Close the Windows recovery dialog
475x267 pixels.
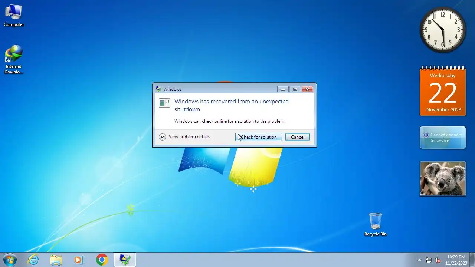(307, 89)
